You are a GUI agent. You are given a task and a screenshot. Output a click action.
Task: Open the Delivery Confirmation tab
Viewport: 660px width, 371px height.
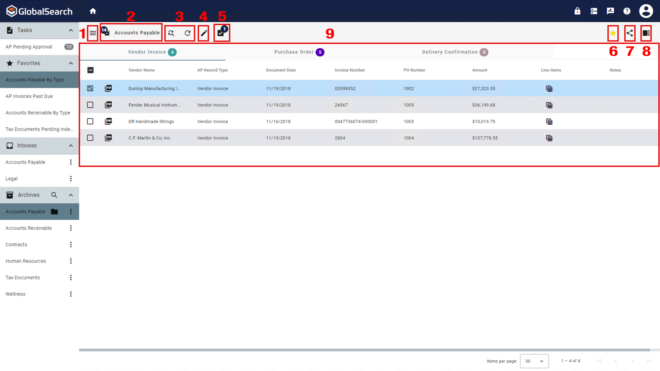454,52
